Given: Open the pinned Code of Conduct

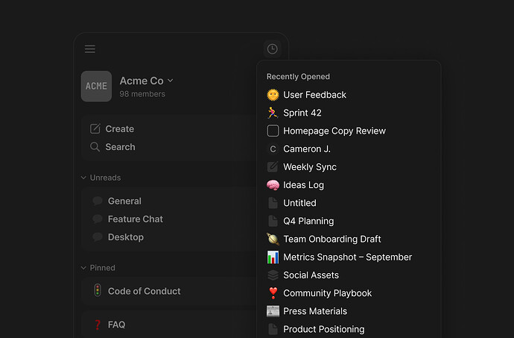Looking at the screenshot, I should (x=144, y=292).
